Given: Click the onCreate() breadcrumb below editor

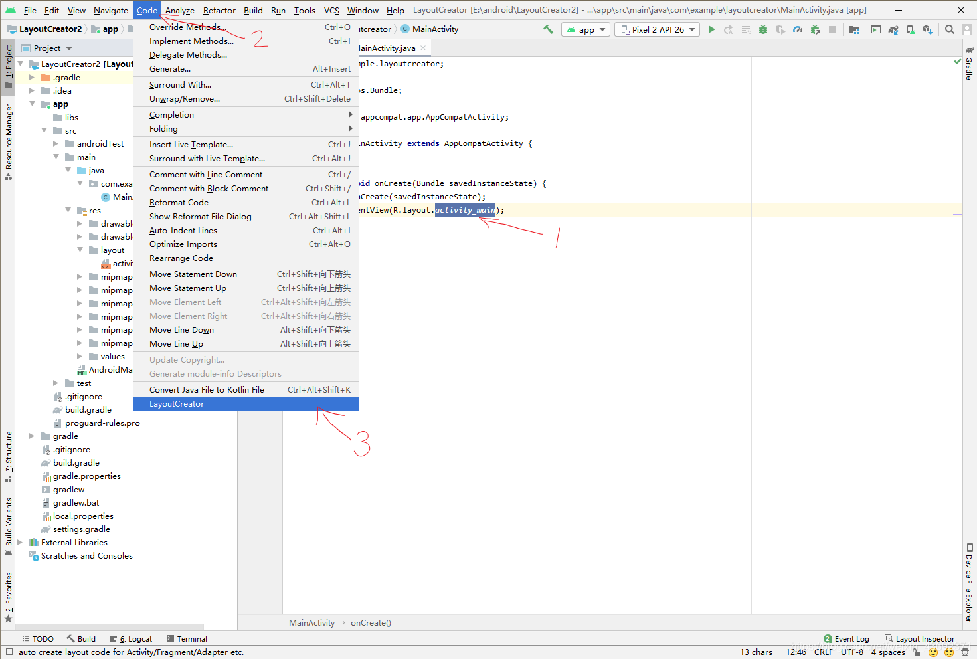Looking at the screenshot, I should [371, 623].
